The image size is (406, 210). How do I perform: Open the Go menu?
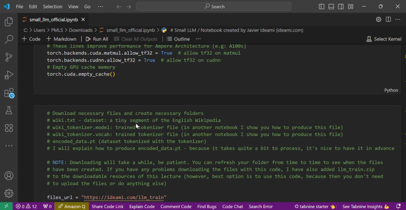[x=87, y=7]
